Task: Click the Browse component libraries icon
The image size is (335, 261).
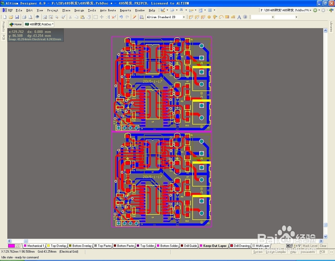Action: coord(141,17)
